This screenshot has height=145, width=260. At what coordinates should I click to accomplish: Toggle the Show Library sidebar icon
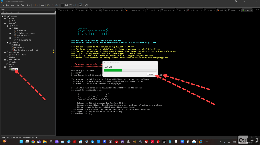pos(62,5)
